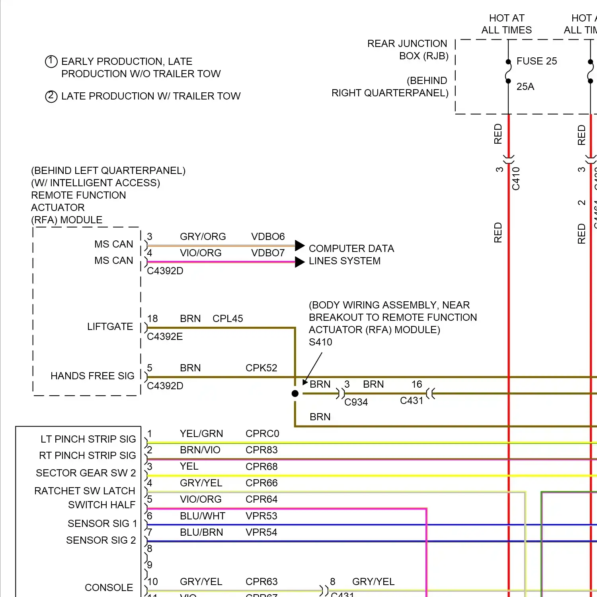Click the LT PINCH STRIP SIG label

(x=88, y=439)
